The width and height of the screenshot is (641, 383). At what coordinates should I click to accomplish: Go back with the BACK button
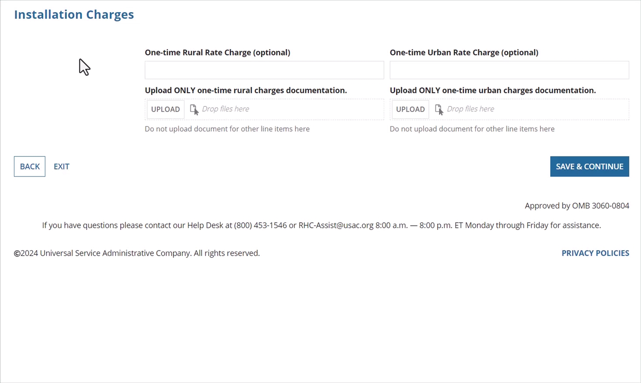[30, 166]
